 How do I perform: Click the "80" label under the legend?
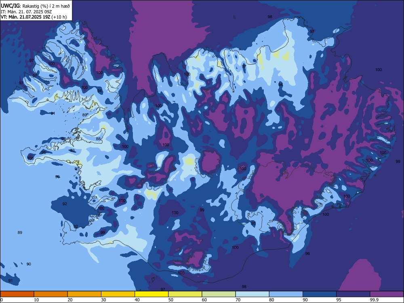(x=271, y=300)
